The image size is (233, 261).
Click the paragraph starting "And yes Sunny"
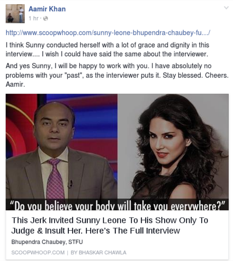pyautogui.click(x=117, y=75)
